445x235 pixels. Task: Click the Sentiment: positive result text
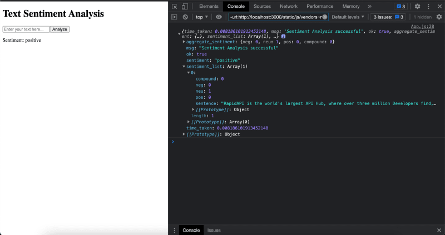click(x=22, y=40)
